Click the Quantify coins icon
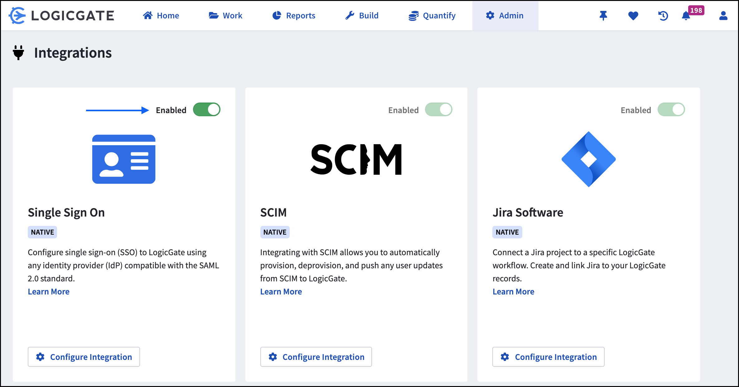 click(x=414, y=16)
